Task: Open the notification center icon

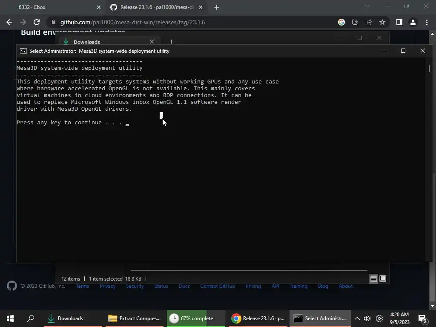Action: 423,318
